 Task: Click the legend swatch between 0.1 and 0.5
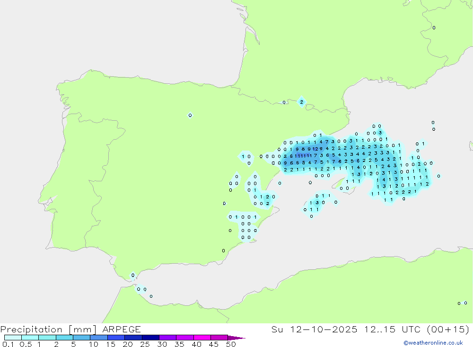13,338
